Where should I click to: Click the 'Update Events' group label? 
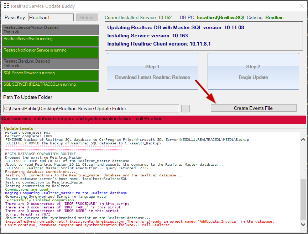pyautogui.click(x=19, y=128)
